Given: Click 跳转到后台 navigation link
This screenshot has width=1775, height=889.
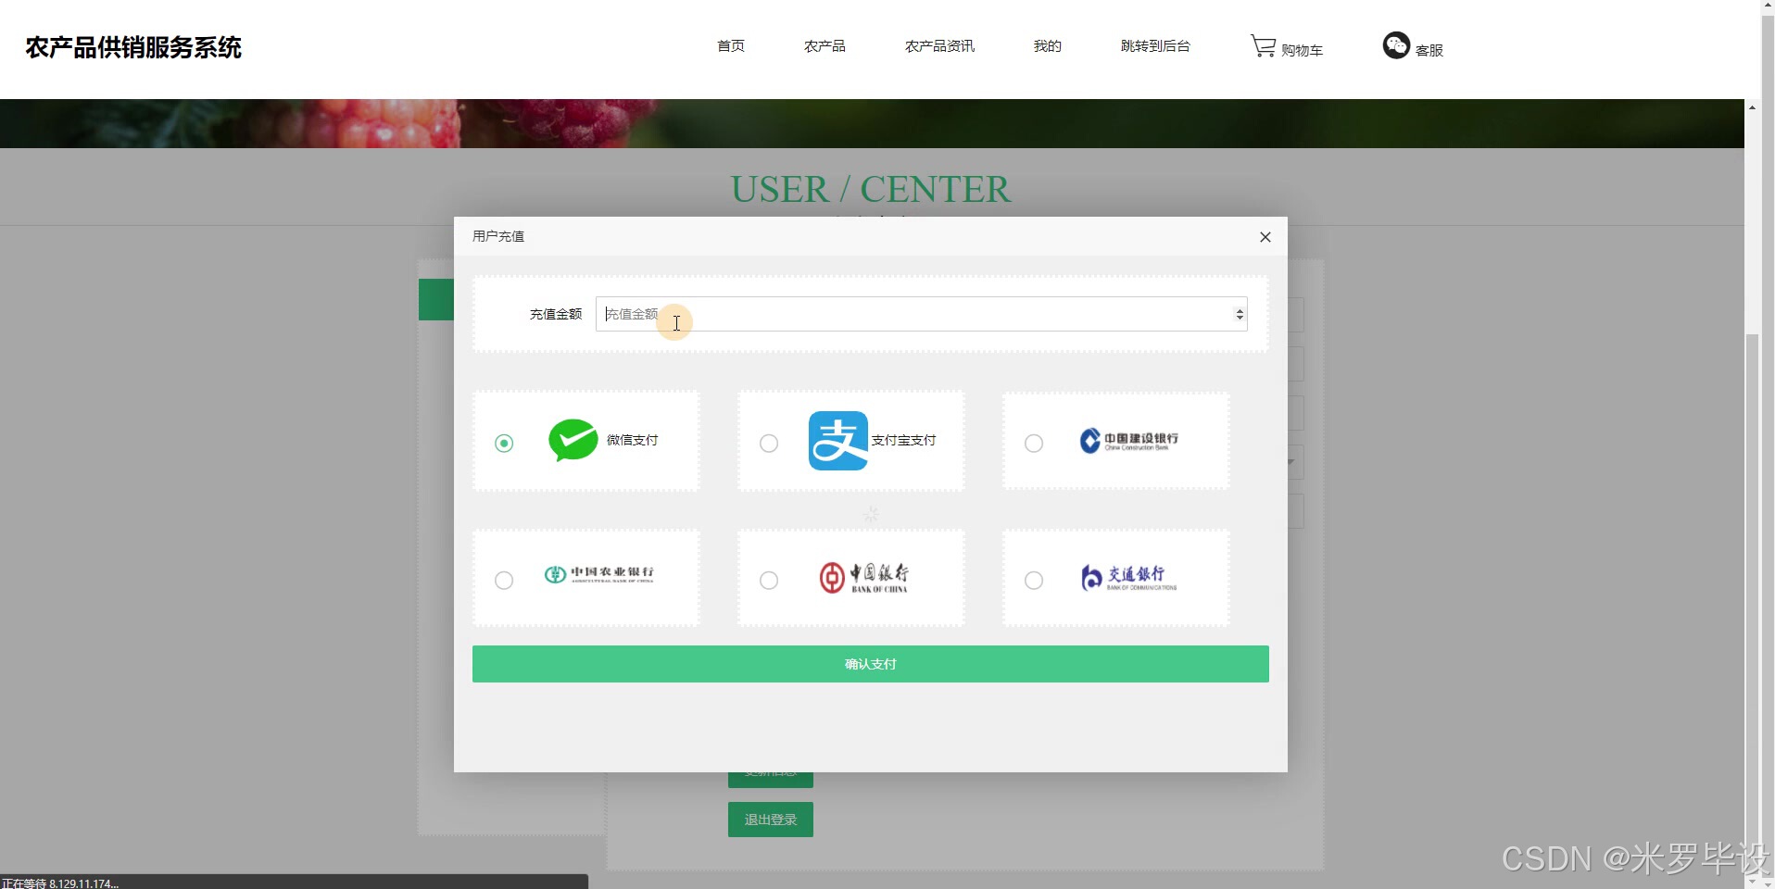Looking at the screenshot, I should (1155, 45).
